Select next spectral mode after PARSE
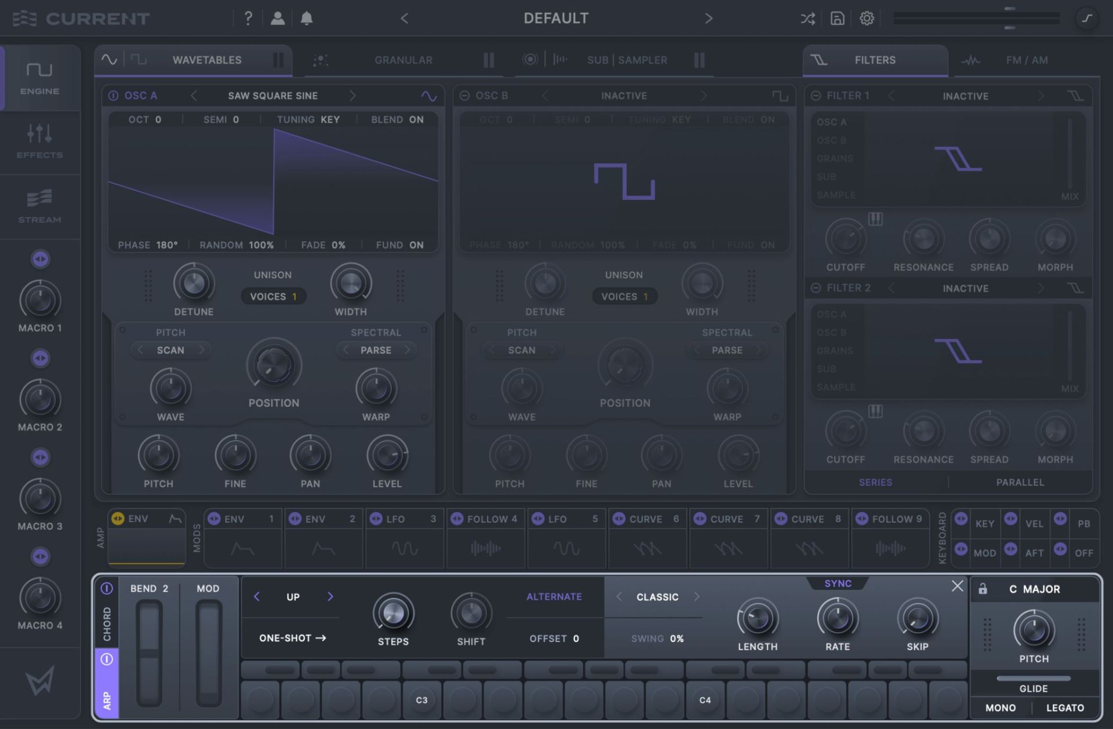This screenshot has height=729, width=1113. [407, 350]
